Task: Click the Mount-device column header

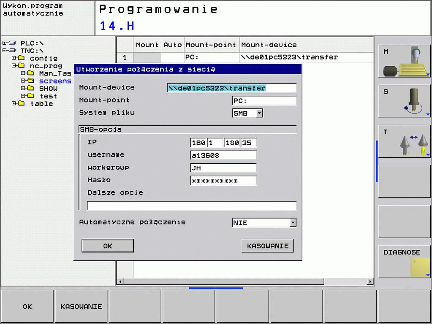Action: coord(307,45)
